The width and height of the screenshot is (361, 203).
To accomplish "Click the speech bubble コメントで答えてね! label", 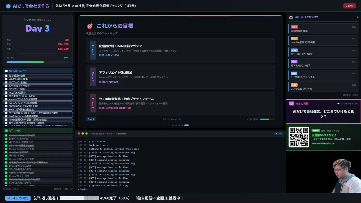I will pos(347,103).
